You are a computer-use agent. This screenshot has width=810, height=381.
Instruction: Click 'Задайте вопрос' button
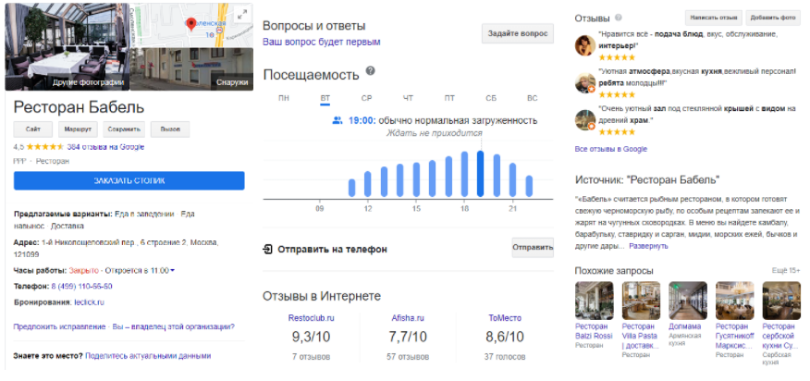518,33
